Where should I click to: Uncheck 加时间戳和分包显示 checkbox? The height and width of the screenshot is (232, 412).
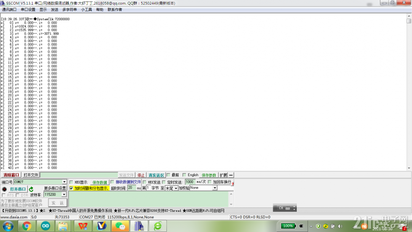(x=71, y=188)
